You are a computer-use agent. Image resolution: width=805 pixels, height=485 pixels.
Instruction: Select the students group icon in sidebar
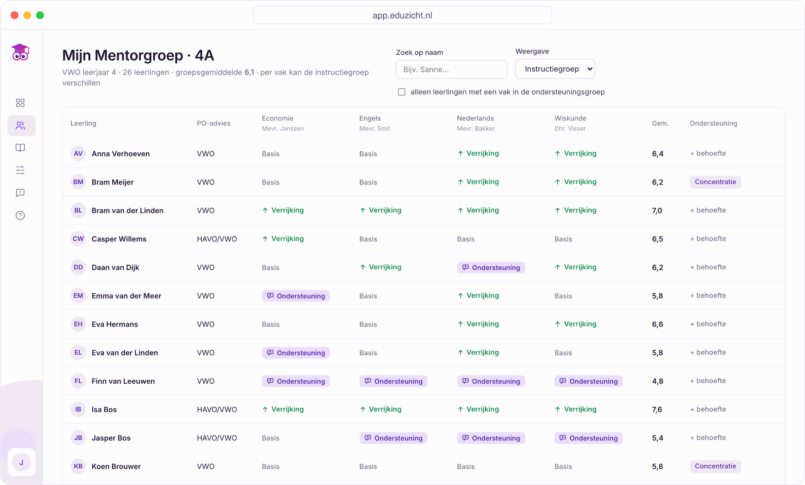[x=21, y=125]
